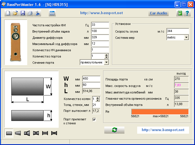Screen dimensions: 195x145
Task: Select the tapered cone port shape icon
Action: point(18,133)
